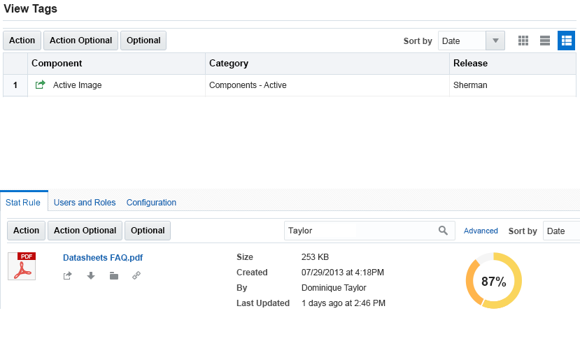Screen dimensions: 580x362
Task: Click the 87% progress donut chart
Action: point(493,281)
